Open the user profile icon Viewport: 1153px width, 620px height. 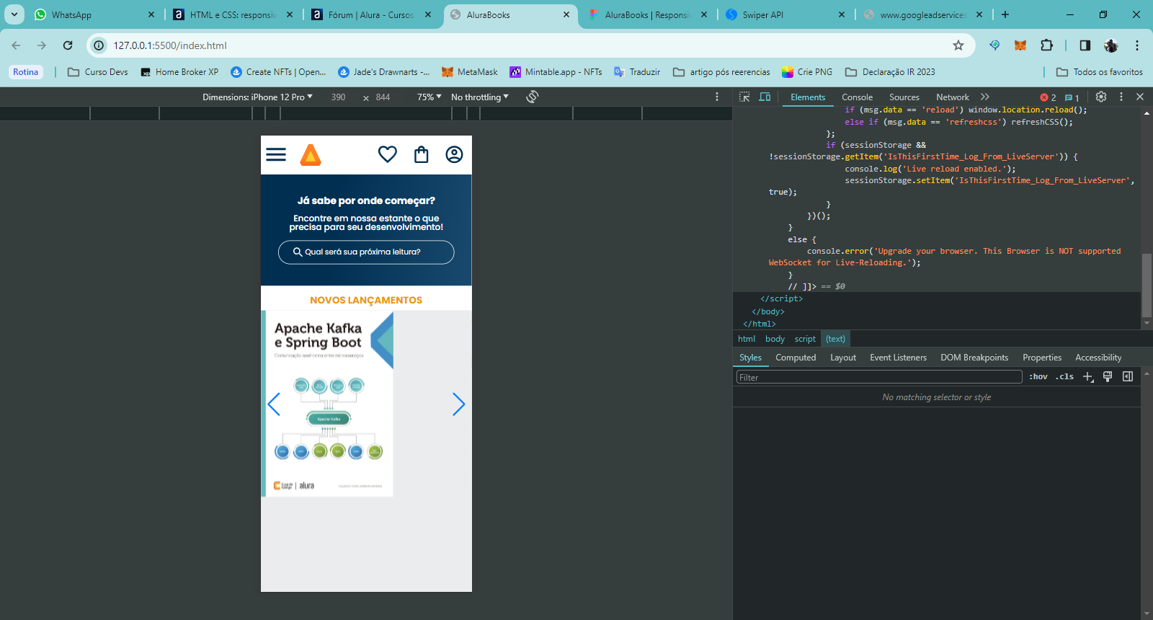[x=454, y=154]
